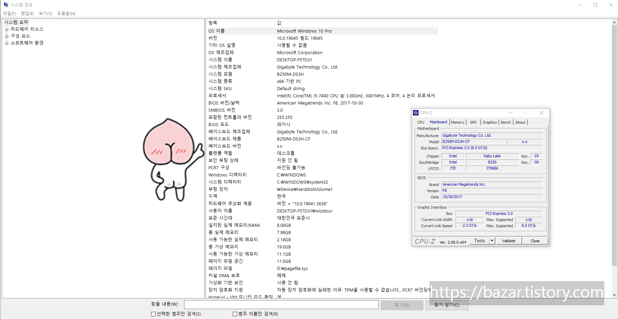The height and width of the screenshot is (319, 618).
Task: Click the '보안 부팅 상태' row
Action: coord(322,160)
